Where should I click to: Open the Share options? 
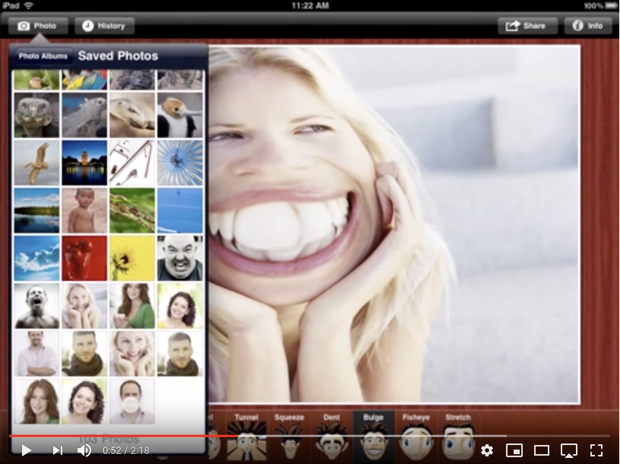[527, 25]
